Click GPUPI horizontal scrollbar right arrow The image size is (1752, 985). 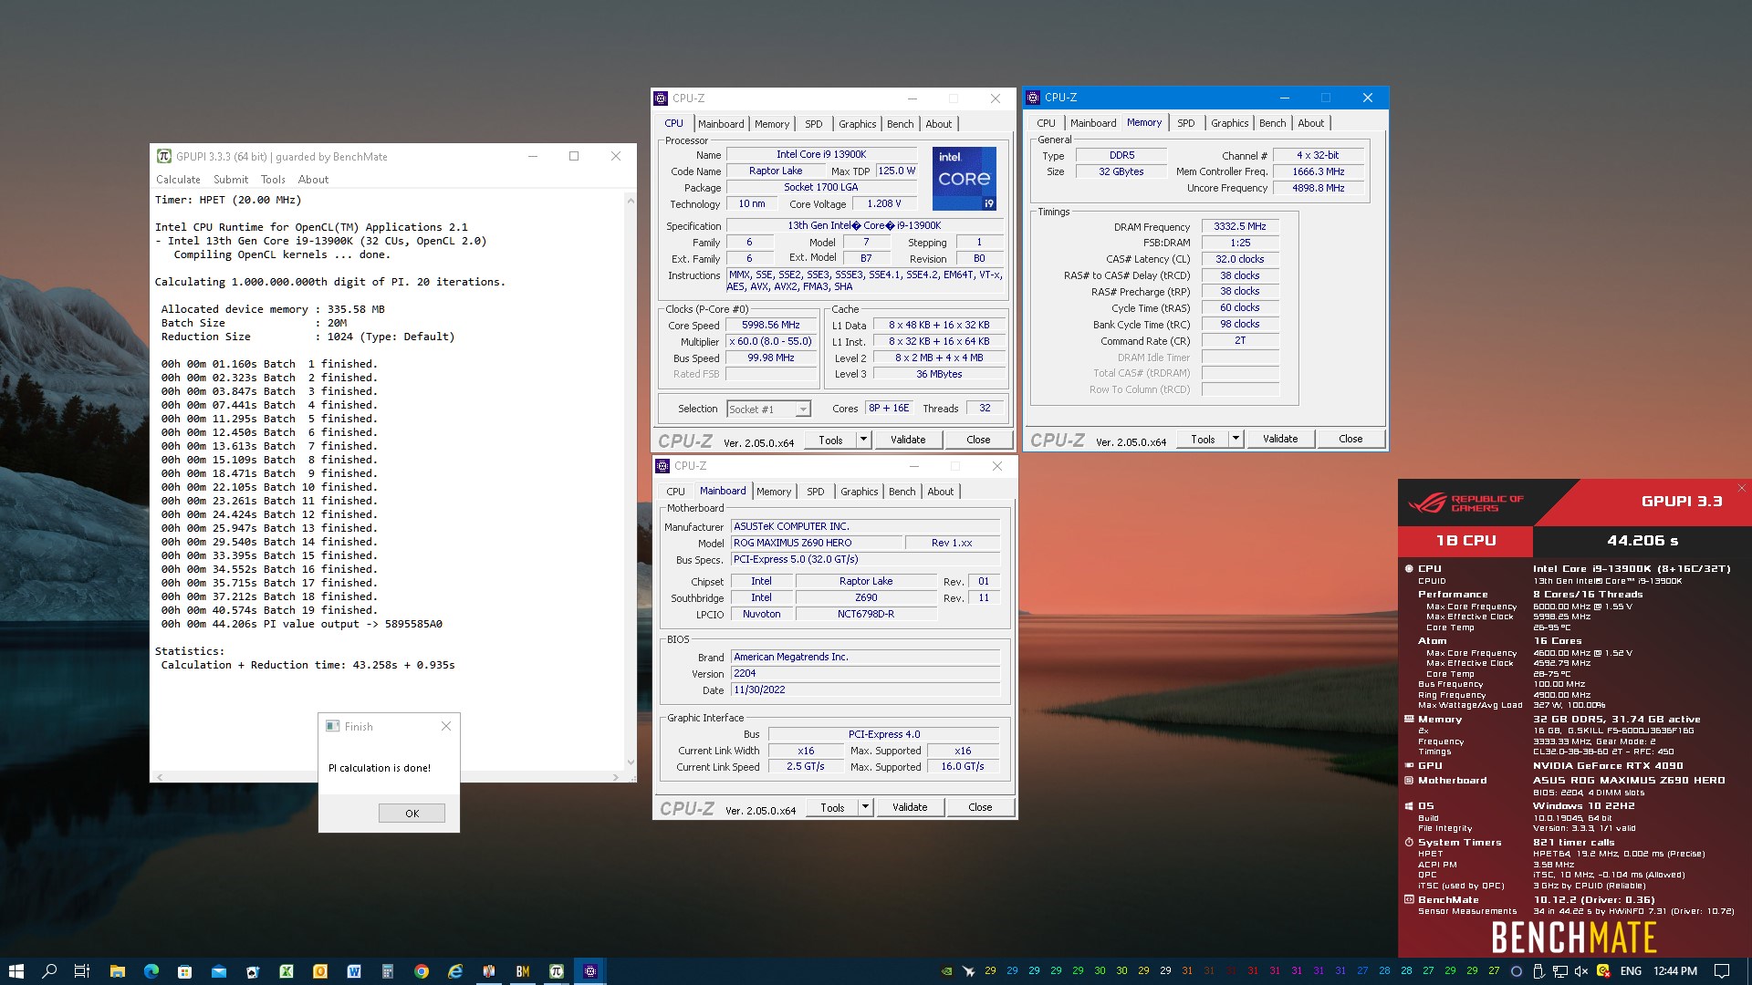point(616,777)
